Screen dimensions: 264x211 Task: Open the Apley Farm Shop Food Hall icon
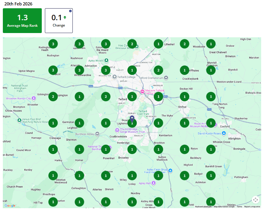point(170,170)
